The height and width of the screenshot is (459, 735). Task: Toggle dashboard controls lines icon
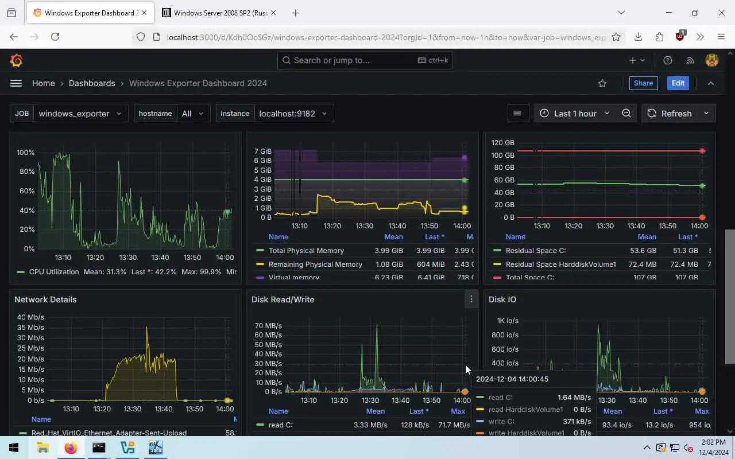[517, 113]
